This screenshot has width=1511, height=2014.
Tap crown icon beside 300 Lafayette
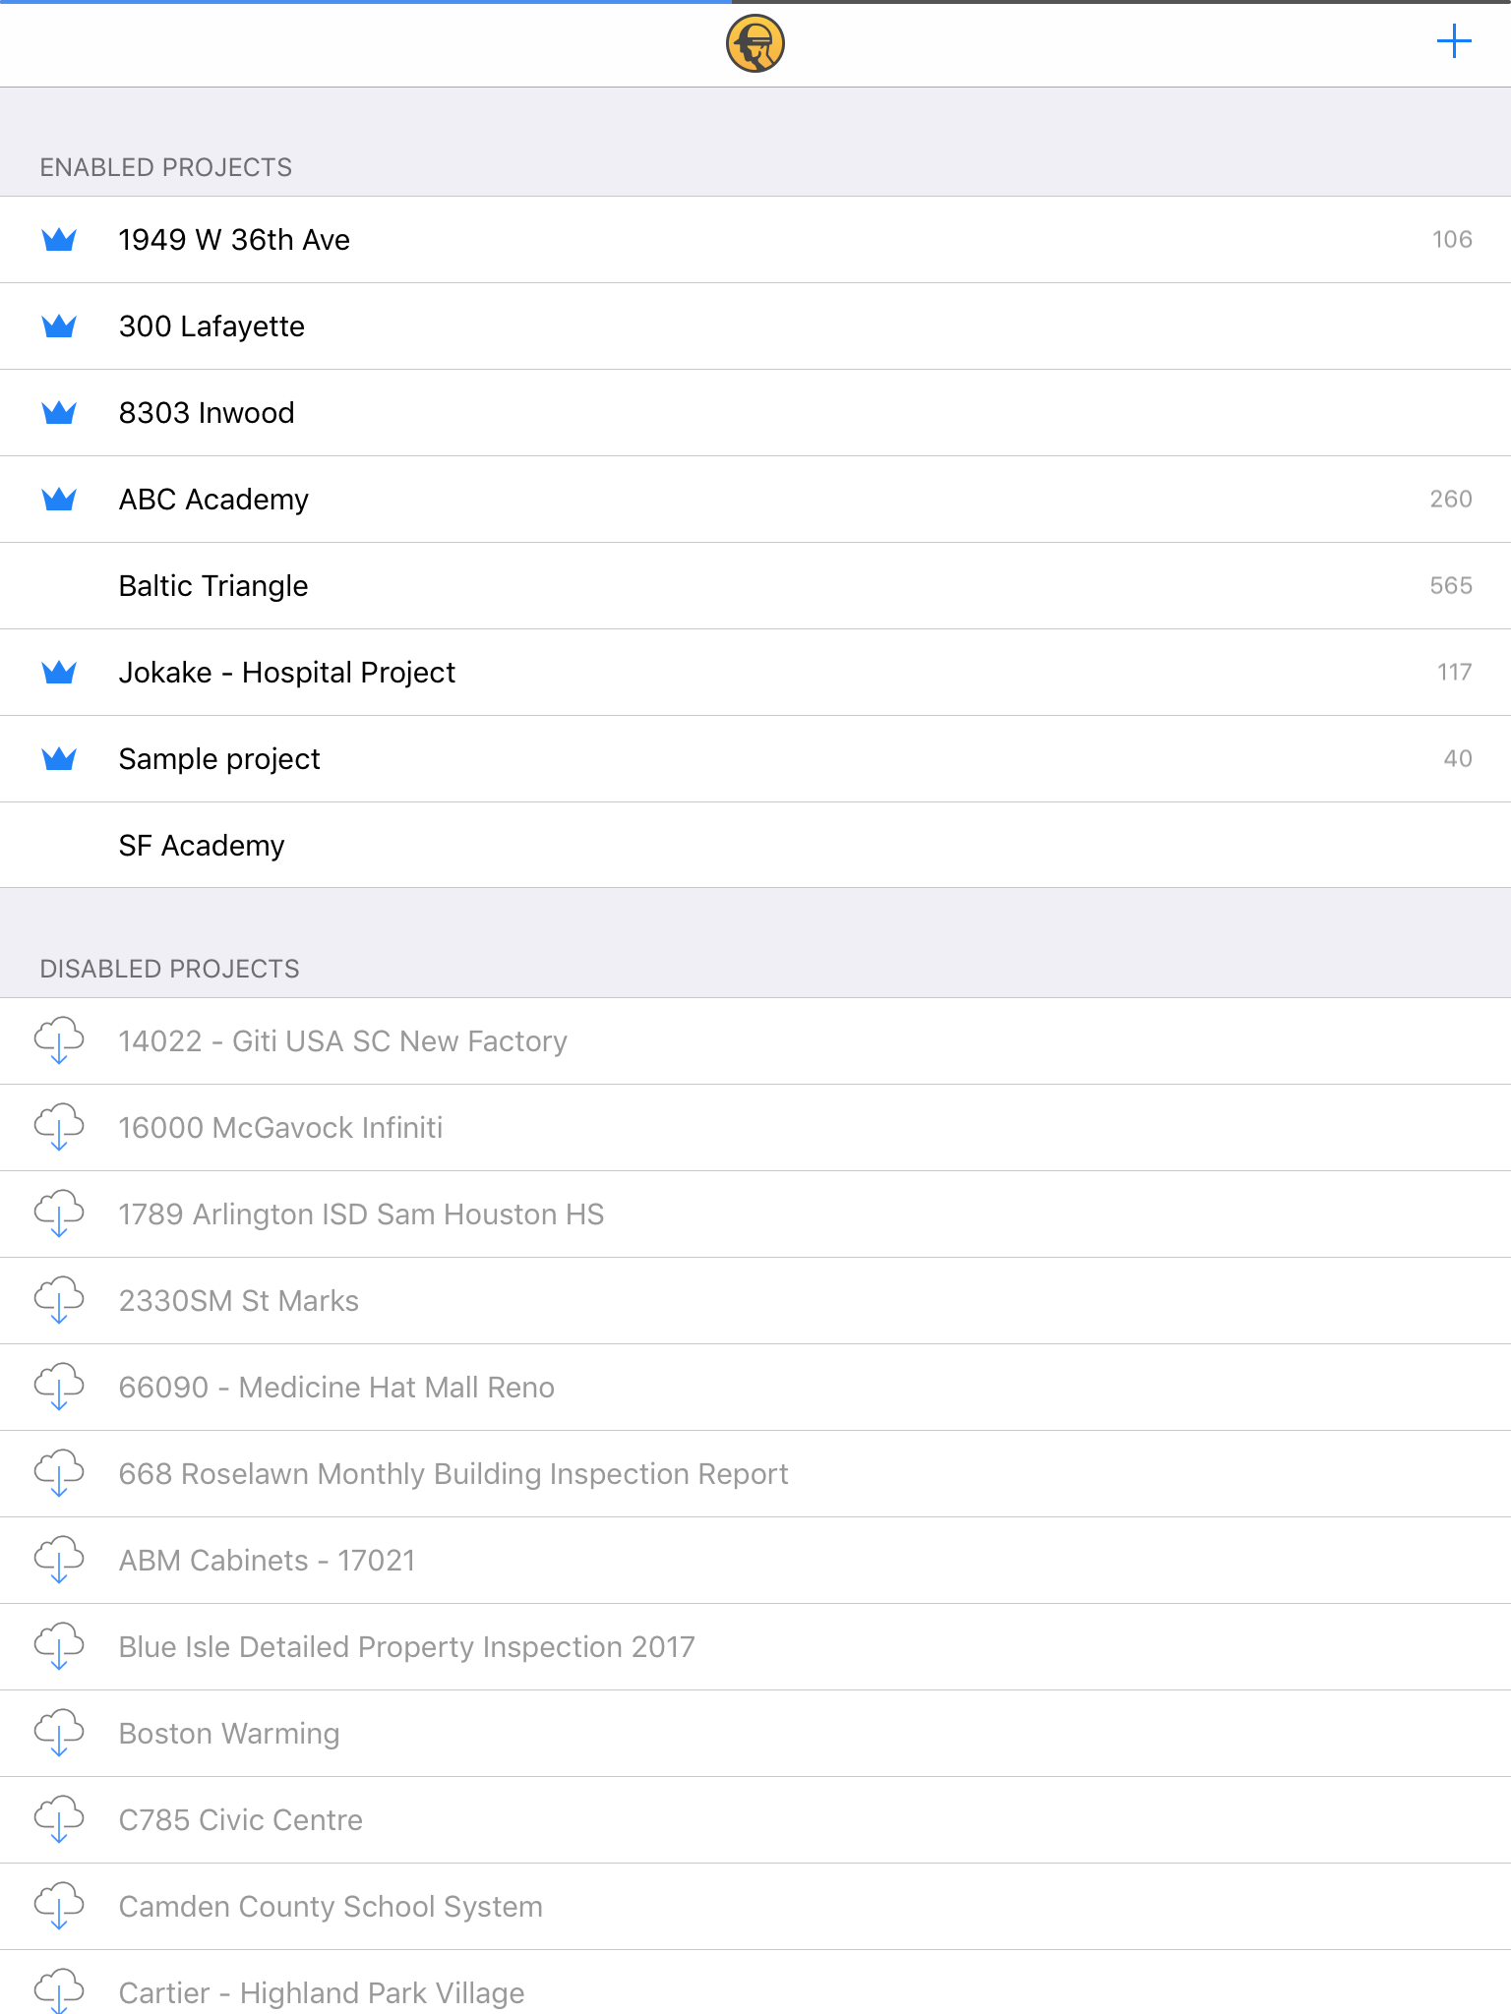pyautogui.click(x=59, y=326)
